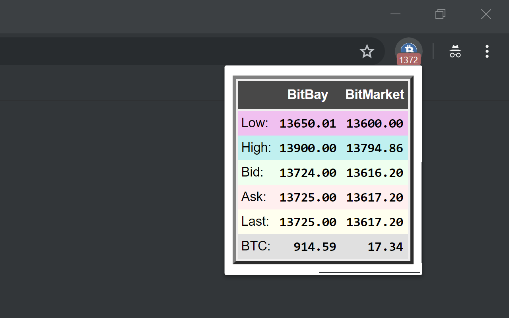Click the BitBay column header
This screenshot has width=509, height=318.
coord(308,95)
